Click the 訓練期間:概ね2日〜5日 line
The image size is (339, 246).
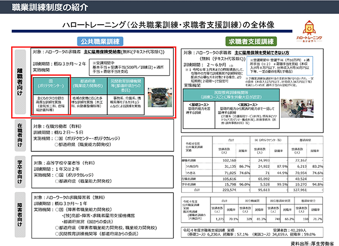click(x=58, y=132)
